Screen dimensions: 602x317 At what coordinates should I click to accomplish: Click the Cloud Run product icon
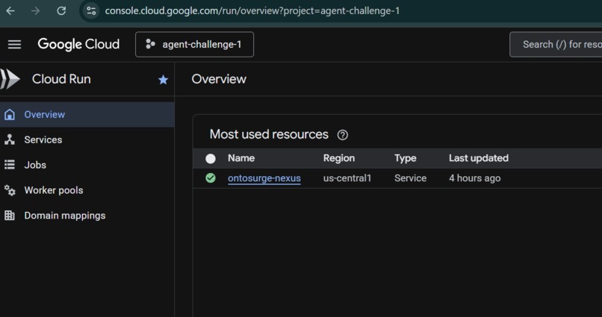(x=10, y=79)
